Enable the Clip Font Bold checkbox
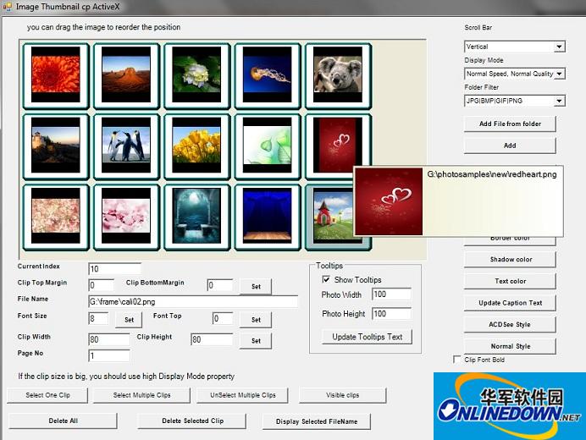This screenshot has width=586, height=440. [x=458, y=360]
